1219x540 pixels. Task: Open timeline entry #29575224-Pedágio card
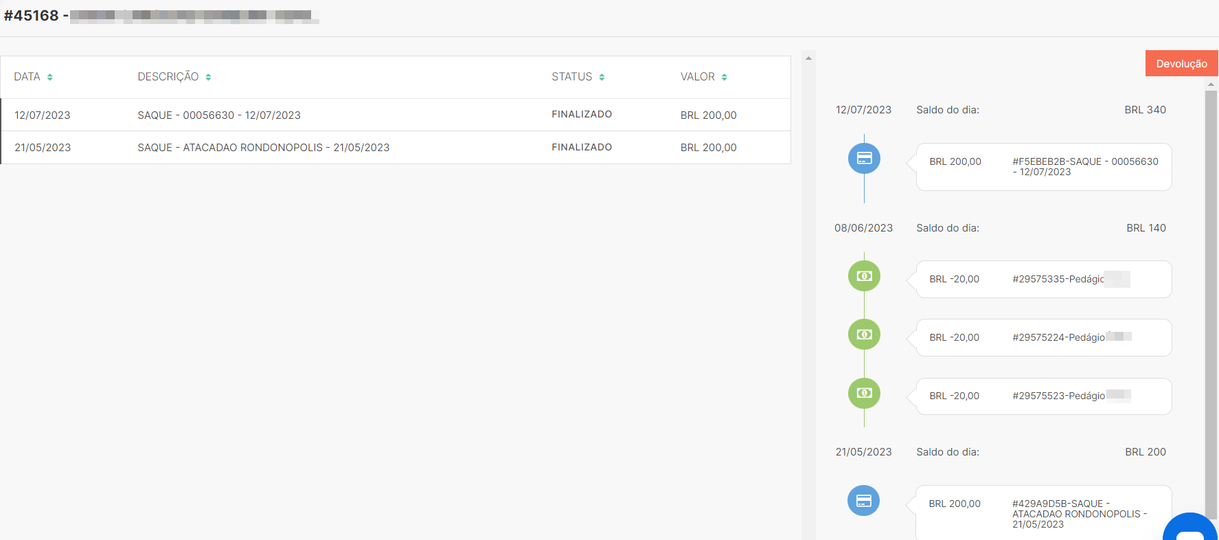click(1043, 337)
